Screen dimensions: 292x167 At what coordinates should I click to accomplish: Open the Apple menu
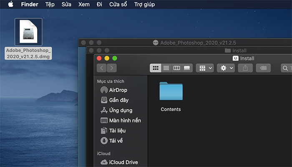10,5
